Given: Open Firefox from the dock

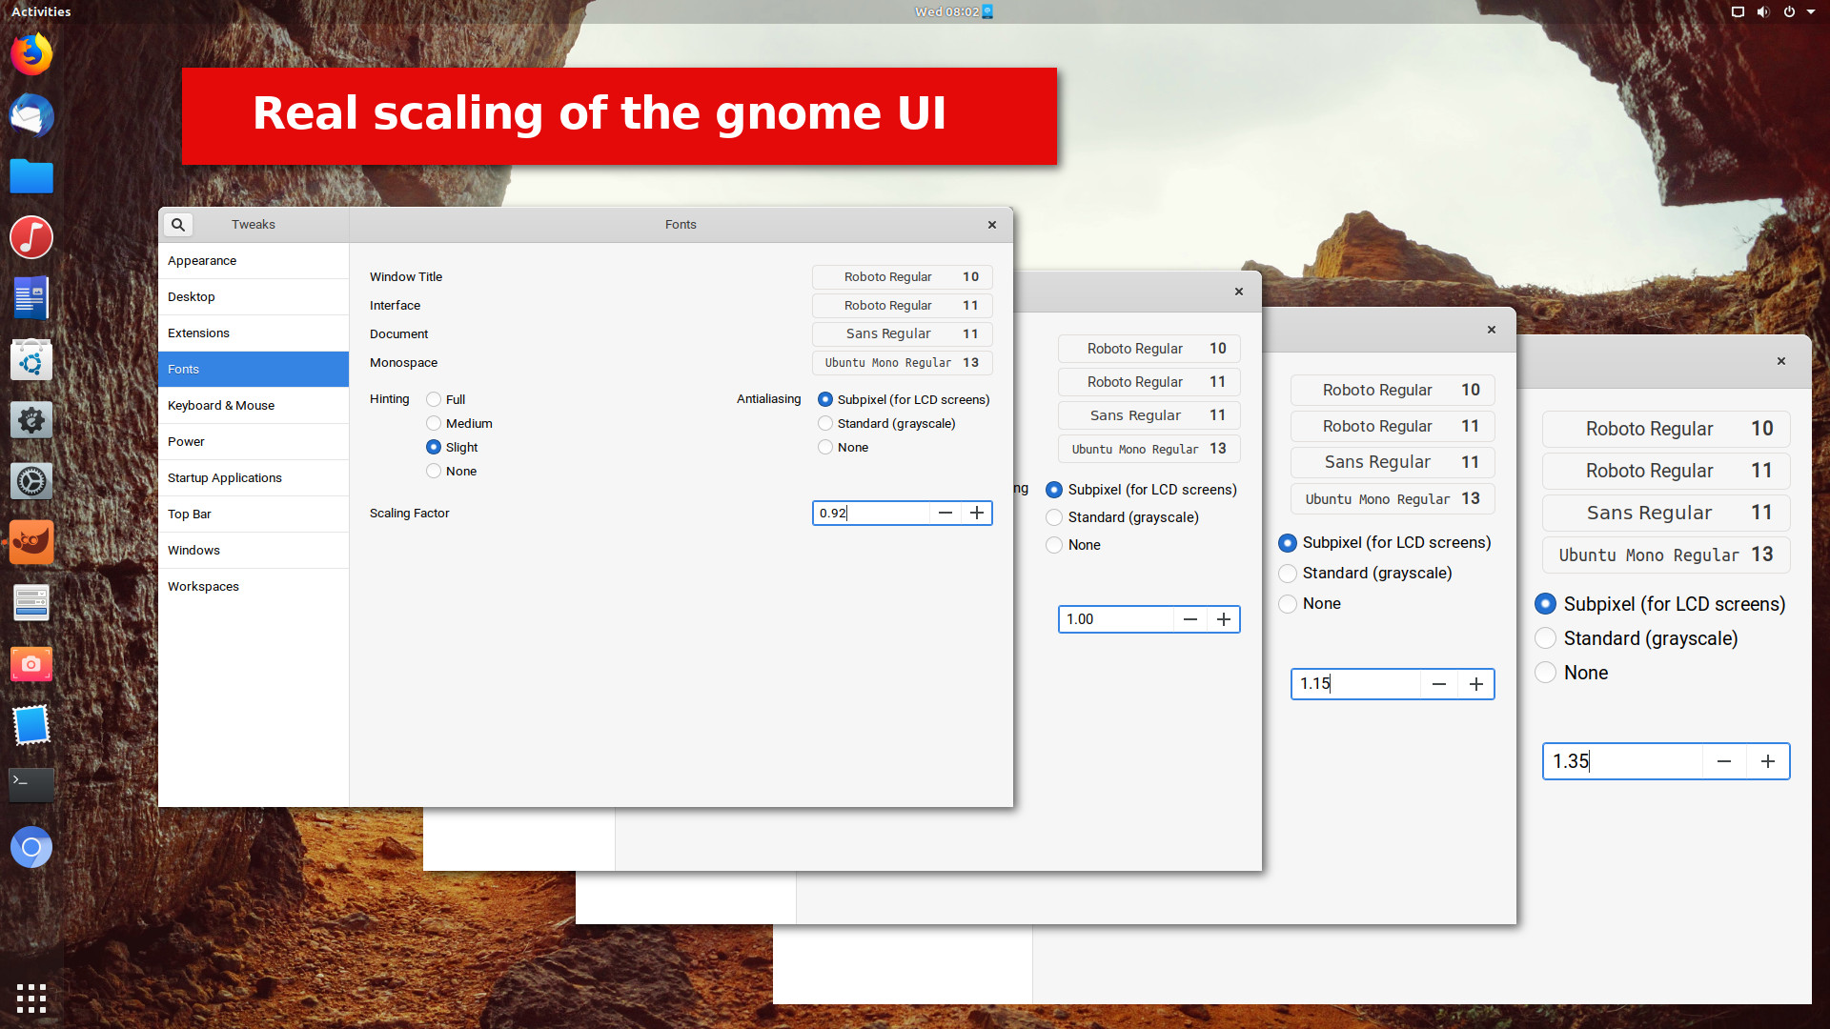Looking at the screenshot, I should [x=31, y=54].
